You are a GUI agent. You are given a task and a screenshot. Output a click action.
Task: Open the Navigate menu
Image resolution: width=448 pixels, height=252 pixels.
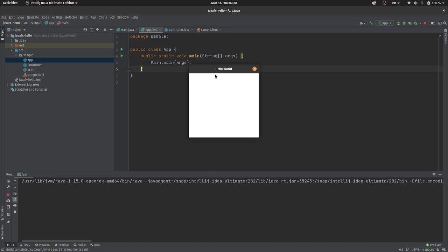tap(33, 17)
